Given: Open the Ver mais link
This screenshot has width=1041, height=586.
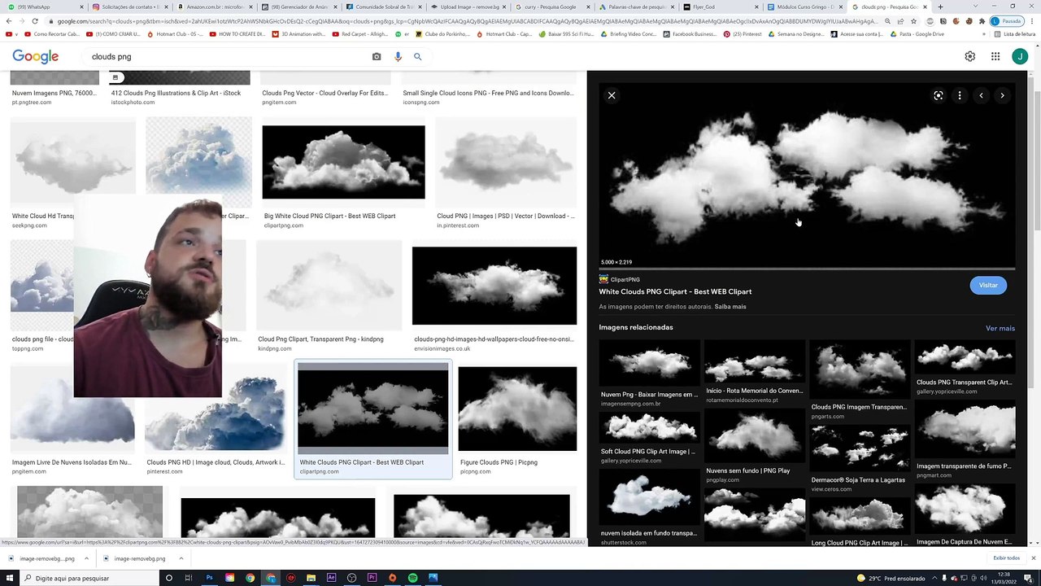Looking at the screenshot, I should tap(1000, 328).
